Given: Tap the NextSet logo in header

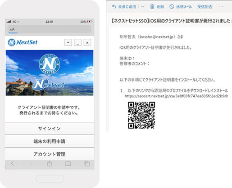Looking at the screenshot, I should 23,42.
